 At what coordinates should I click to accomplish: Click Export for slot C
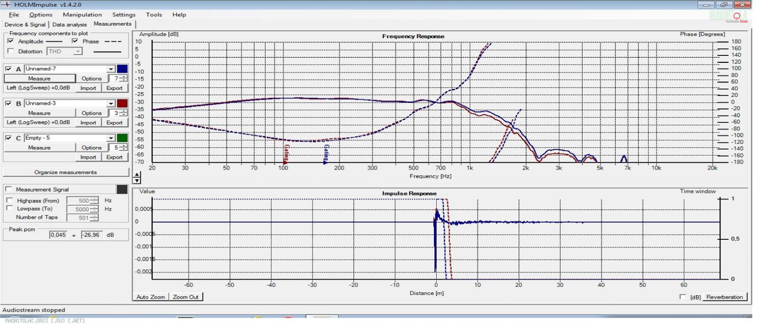click(x=114, y=157)
